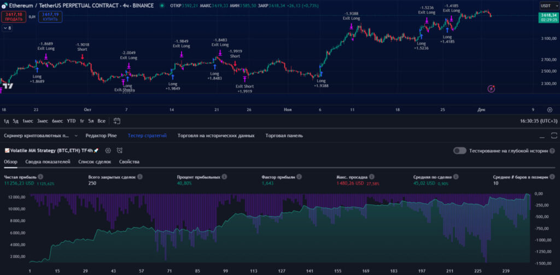Info icon next to Средняя по сделке

456,177
